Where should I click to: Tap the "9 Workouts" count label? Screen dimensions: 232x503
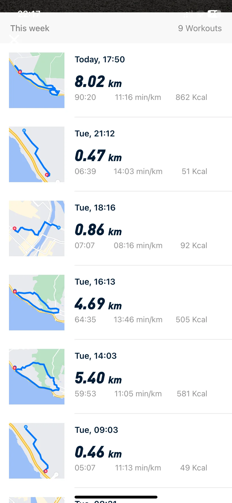click(x=200, y=28)
